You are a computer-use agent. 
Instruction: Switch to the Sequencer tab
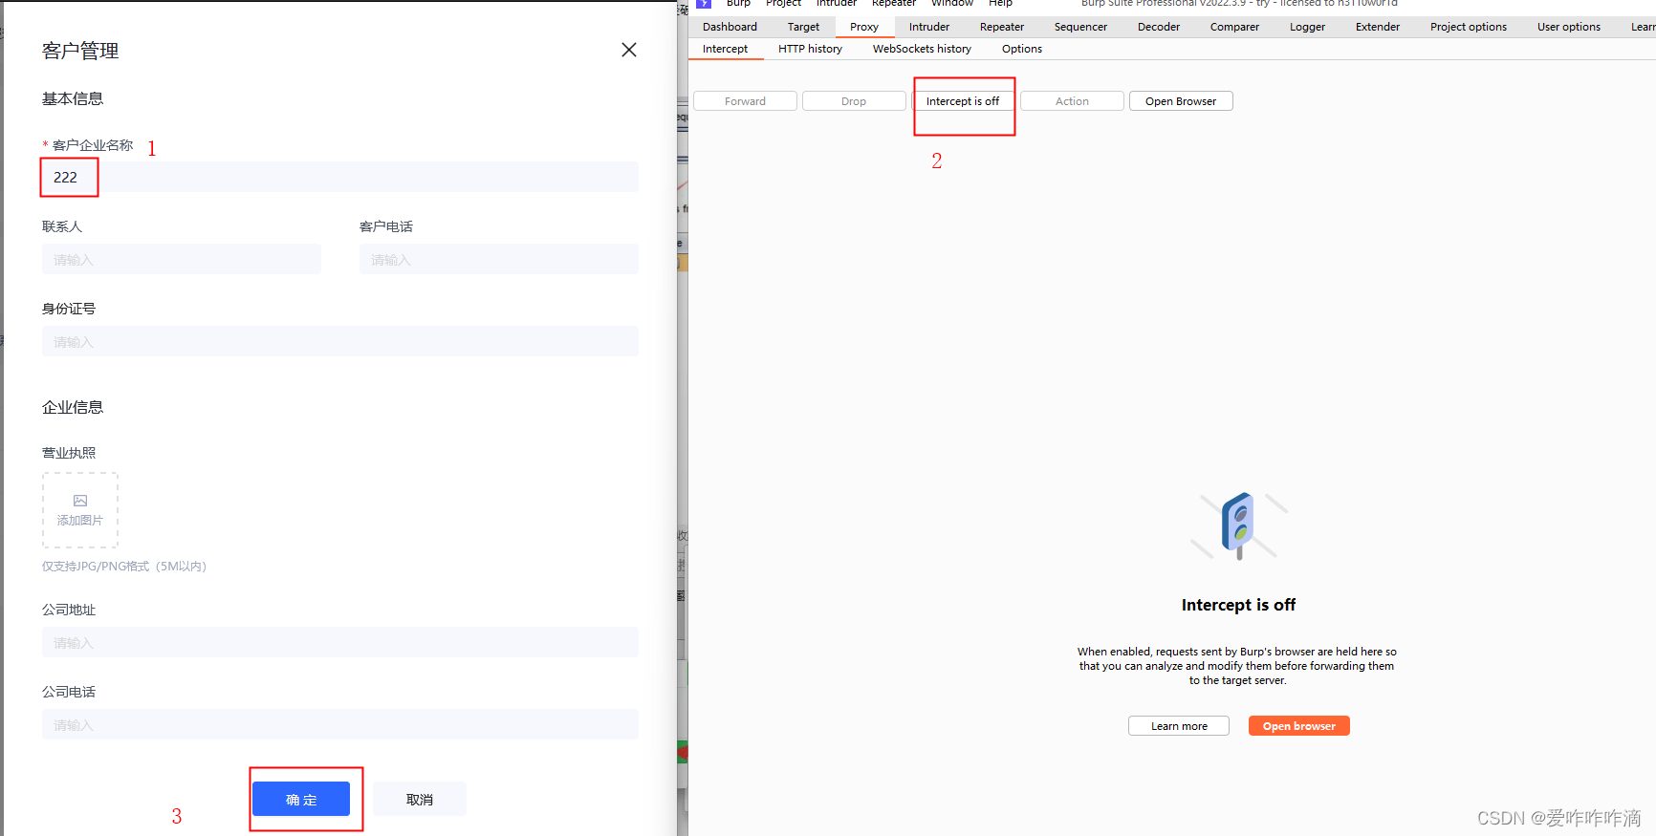tap(1080, 27)
